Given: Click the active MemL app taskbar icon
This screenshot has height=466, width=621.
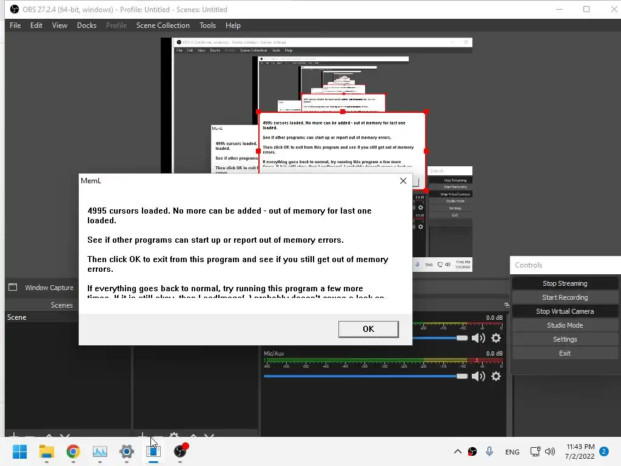Looking at the screenshot, I should click(153, 451).
